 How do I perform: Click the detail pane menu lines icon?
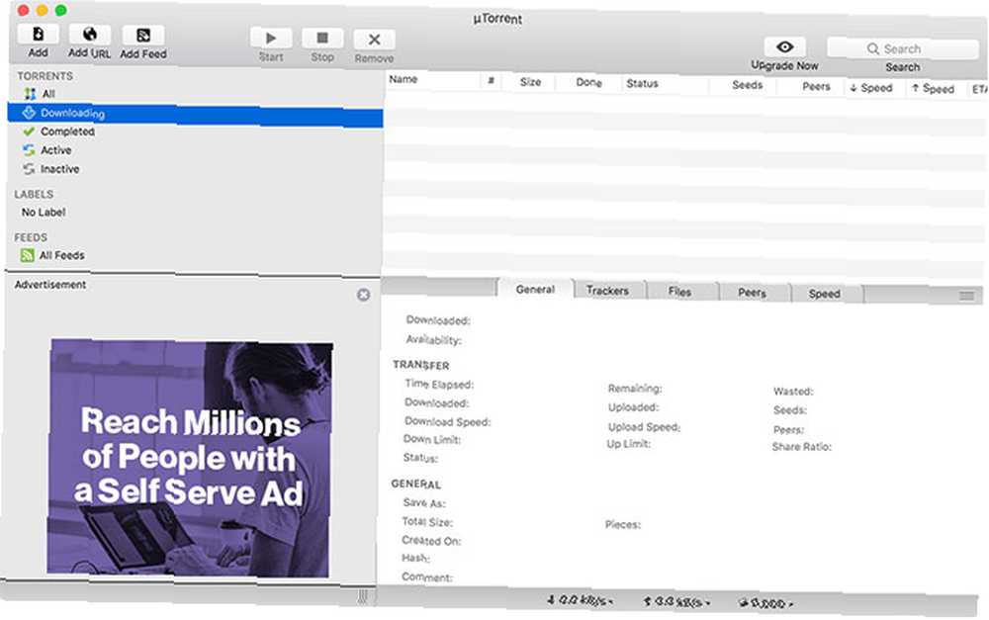tap(966, 296)
